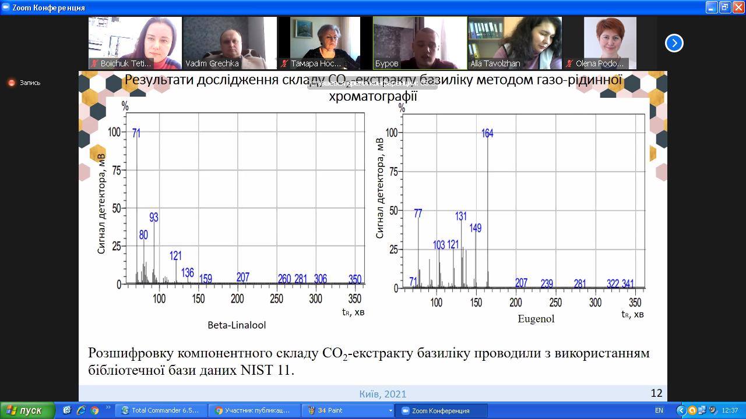Launch Chrome from quick launch bar
This screenshot has height=419, width=746.
click(x=94, y=410)
